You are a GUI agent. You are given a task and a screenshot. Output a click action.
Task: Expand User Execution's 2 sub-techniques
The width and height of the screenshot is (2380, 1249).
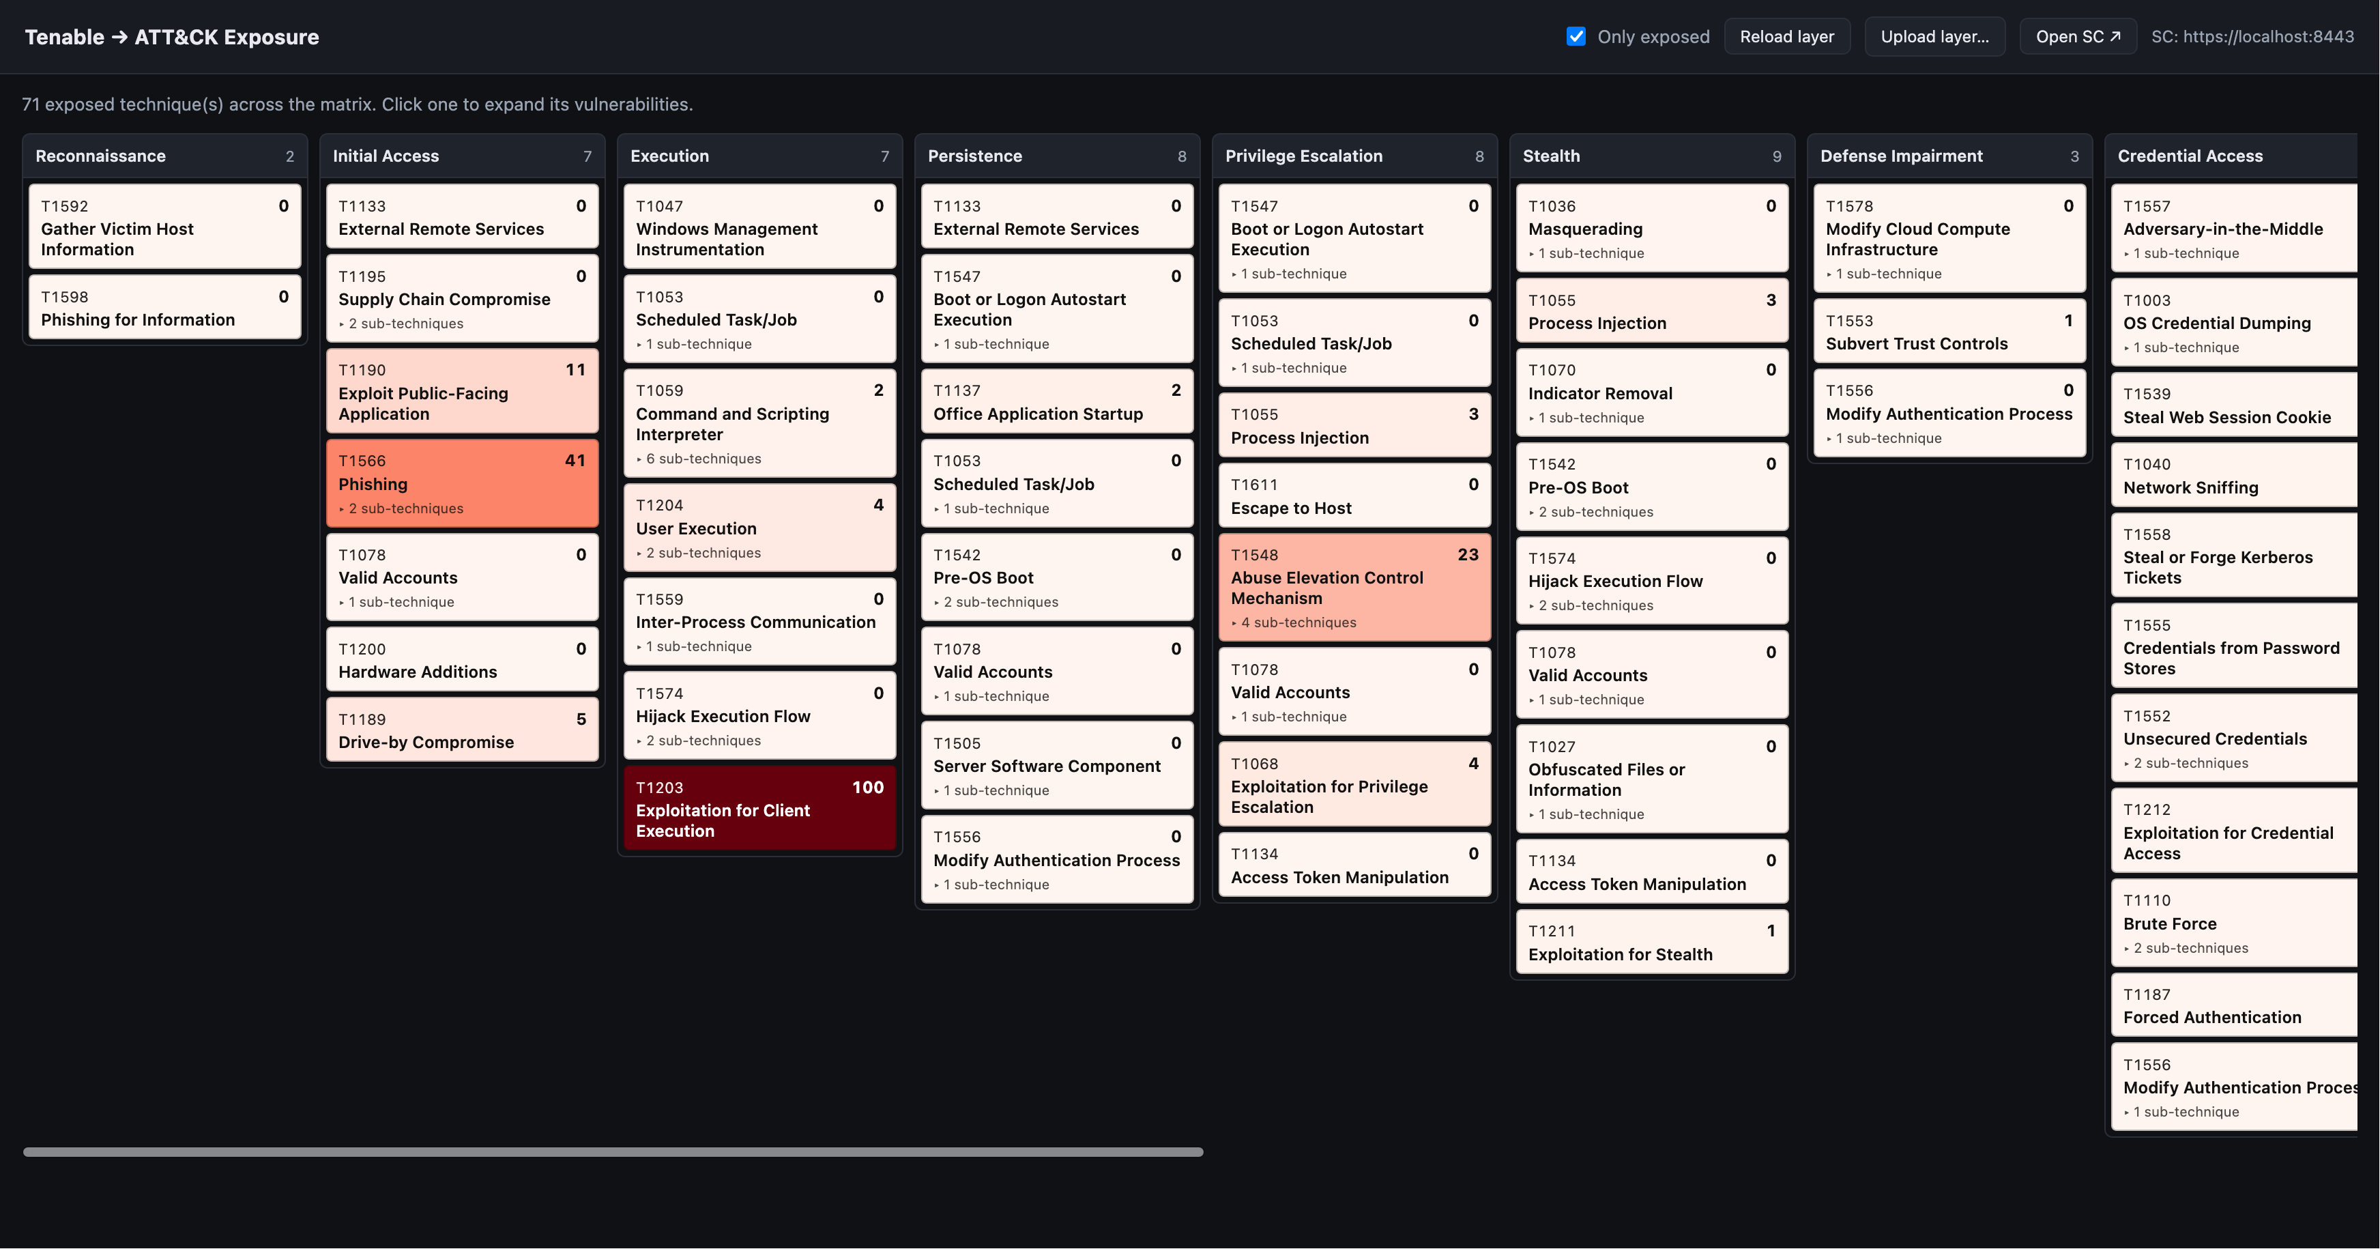point(699,552)
